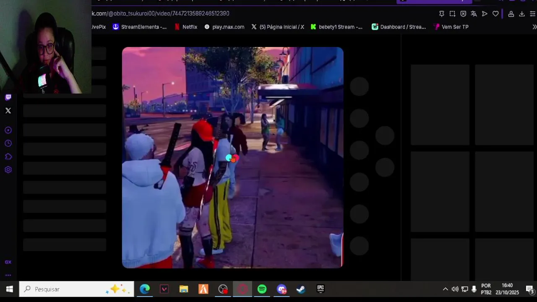The width and height of the screenshot is (537, 302).
Task: Open the bebety1 Stream bookmark
Action: coord(336,27)
